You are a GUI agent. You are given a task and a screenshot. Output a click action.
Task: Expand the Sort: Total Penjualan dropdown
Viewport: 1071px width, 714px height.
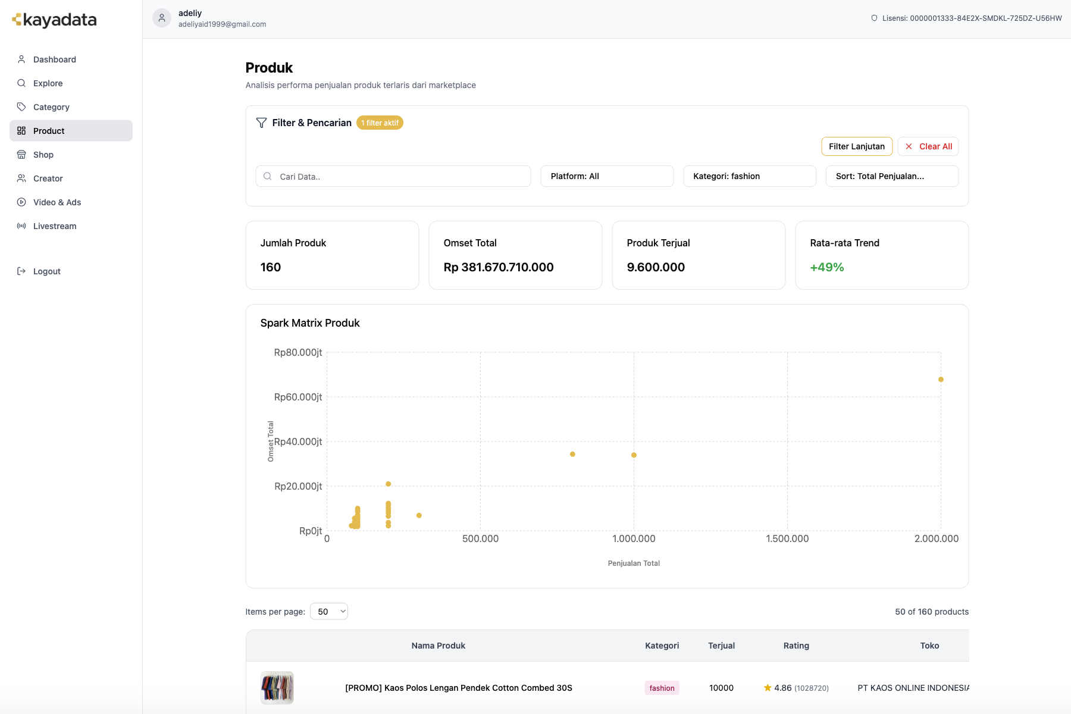click(891, 176)
